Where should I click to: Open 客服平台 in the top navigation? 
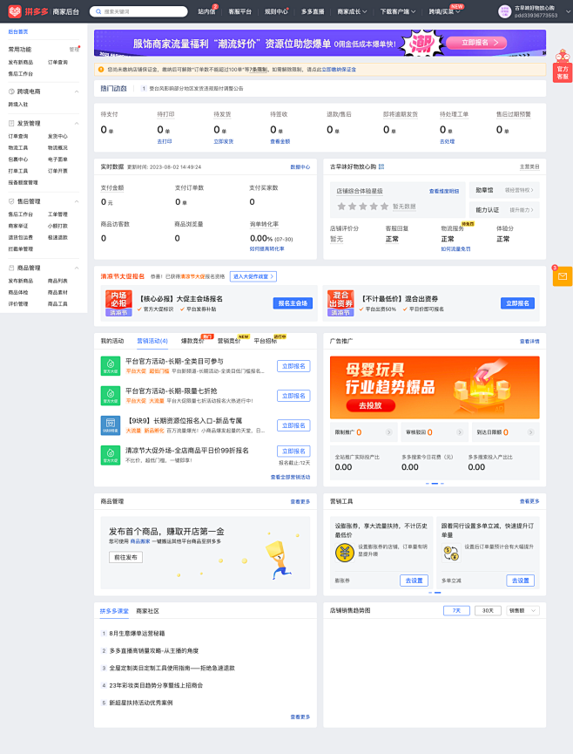pyautogui.click(x=239, y=11)
